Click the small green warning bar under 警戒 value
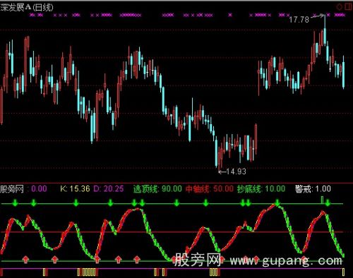353x278 pixels. [323, 200]
